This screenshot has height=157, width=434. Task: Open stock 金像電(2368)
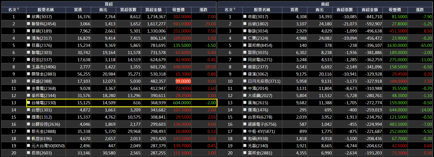pos(44,88)
